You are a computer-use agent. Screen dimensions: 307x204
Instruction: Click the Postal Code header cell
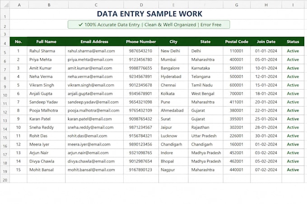[237, 41]
